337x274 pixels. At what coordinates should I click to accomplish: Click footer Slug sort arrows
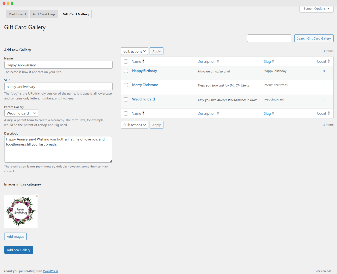click(x=273, y=113)
